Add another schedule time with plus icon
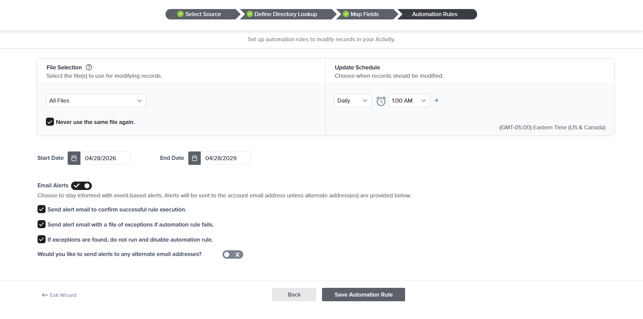 (437, 101)
